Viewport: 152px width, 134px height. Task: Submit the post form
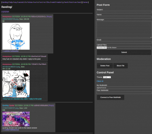(124, 52)
